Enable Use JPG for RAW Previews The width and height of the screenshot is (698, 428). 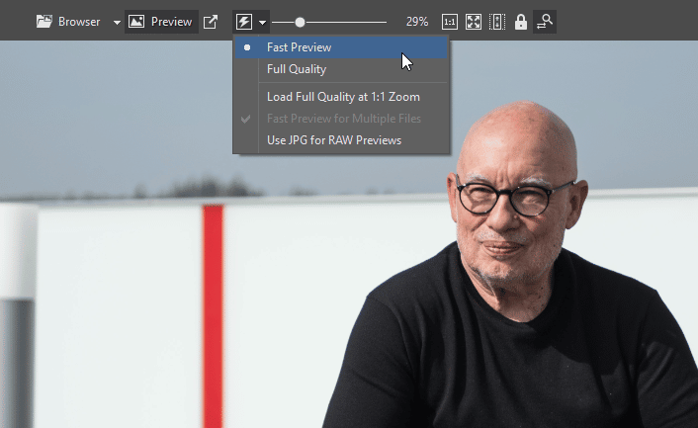coord(341,140)
